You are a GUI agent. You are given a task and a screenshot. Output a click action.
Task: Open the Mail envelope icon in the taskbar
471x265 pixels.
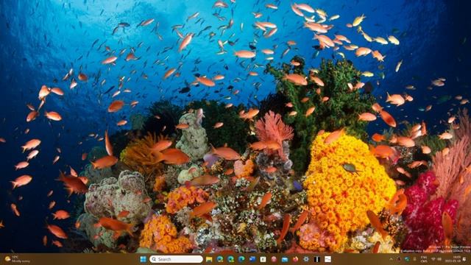[285, 259]
